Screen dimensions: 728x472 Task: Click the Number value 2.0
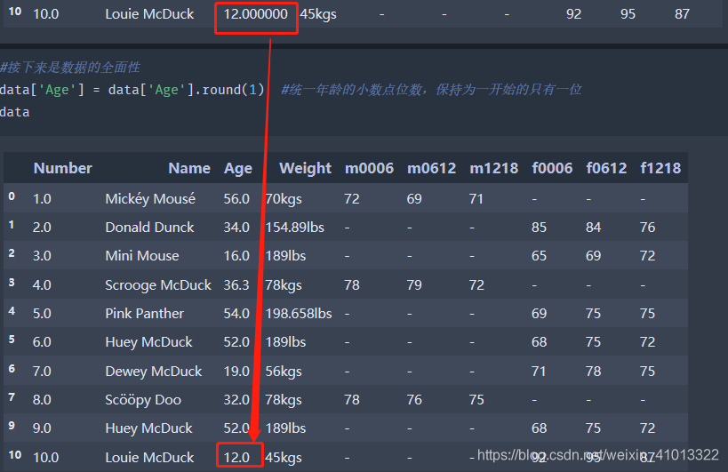(x=42, y=228)
